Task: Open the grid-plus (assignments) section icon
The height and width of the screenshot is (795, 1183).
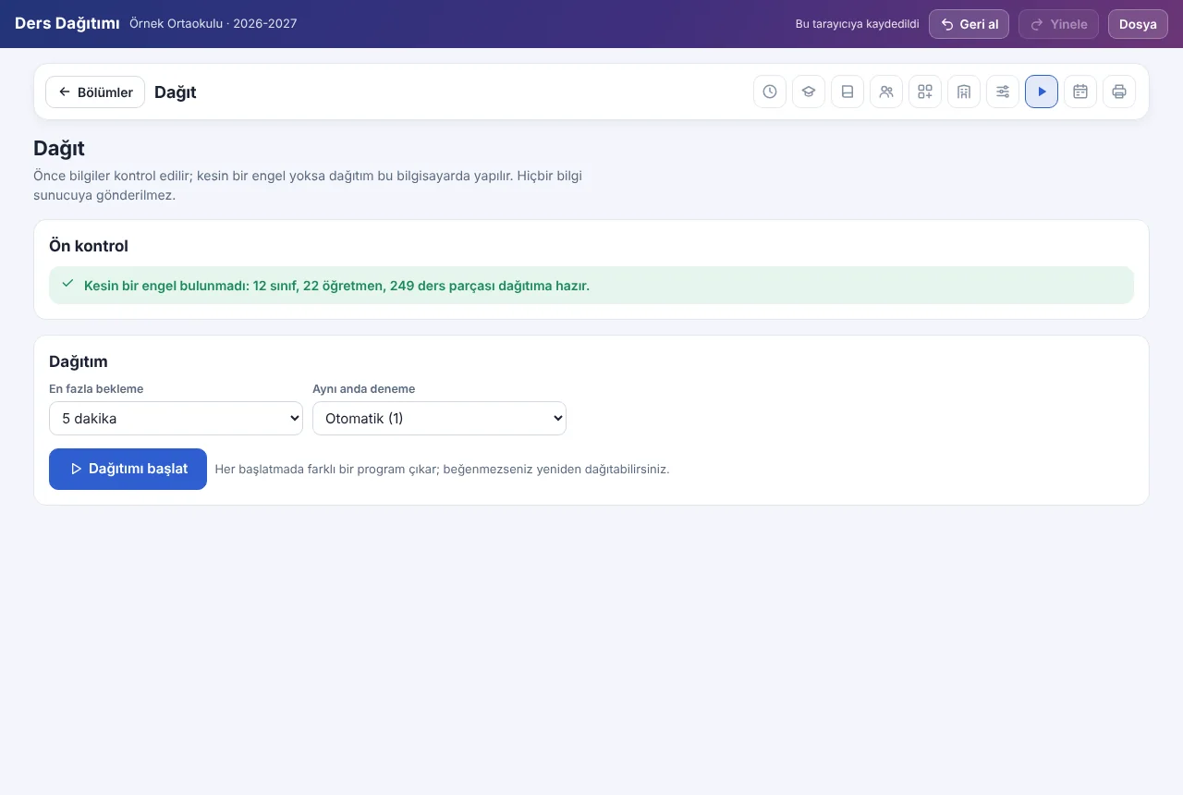Action: 925,92
